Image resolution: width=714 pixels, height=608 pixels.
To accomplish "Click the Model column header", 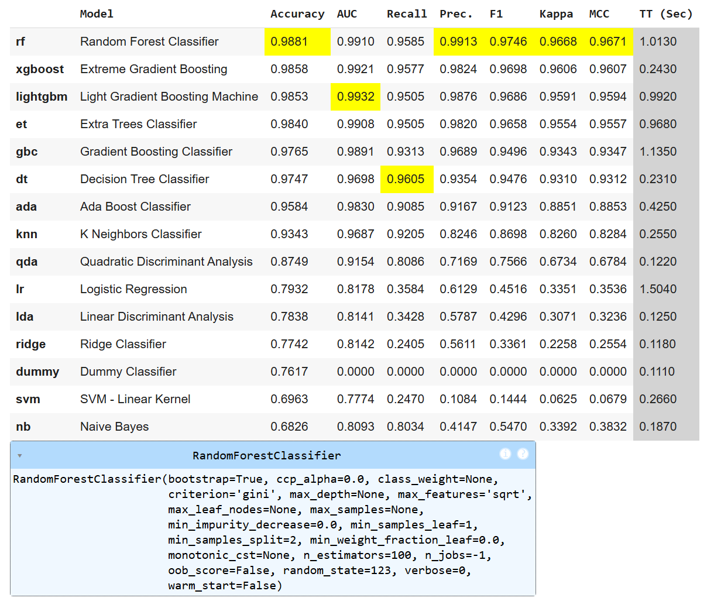I will [x=97, y=14].
